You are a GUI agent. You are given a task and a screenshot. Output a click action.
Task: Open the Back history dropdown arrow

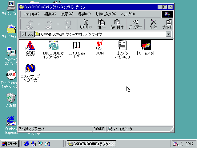39,24
